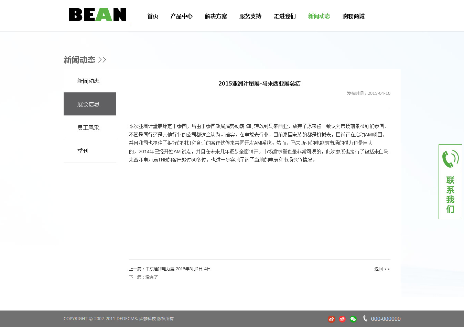Select 展会信息 sidebar item
The height and width of the screenshot is (327, 464).
click(x=88, y=104)
